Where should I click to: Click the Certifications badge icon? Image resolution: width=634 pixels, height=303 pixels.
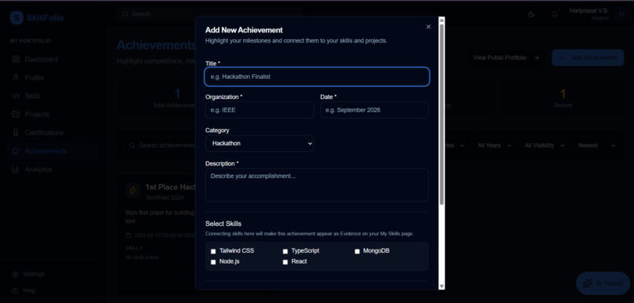(16, 133)
